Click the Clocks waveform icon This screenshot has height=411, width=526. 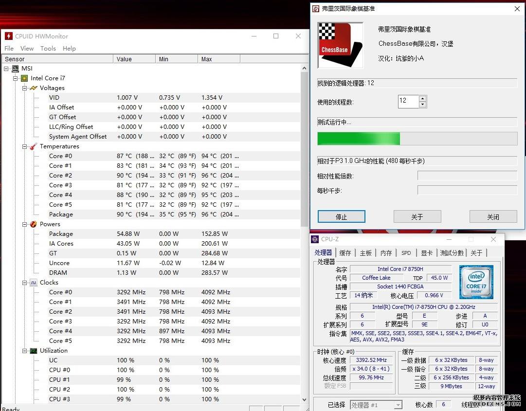click(34, 282)
